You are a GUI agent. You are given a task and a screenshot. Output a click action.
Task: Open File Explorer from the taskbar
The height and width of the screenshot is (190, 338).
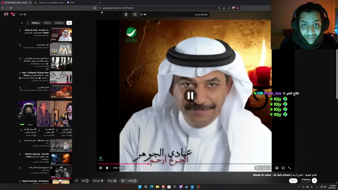click(157, 187)
